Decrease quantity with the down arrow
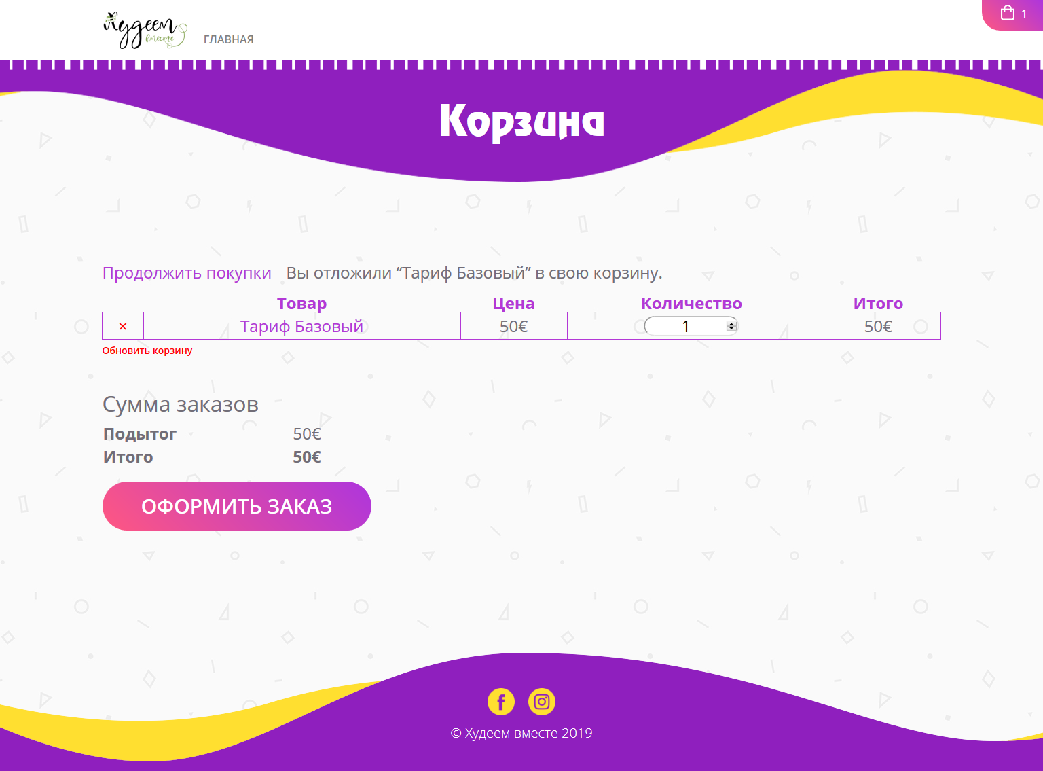 tap(731, 329)
